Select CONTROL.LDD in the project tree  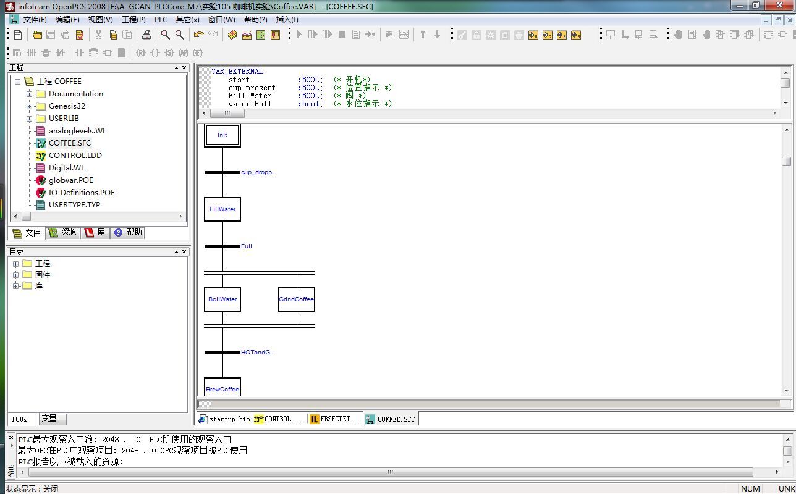click(75, 156)
